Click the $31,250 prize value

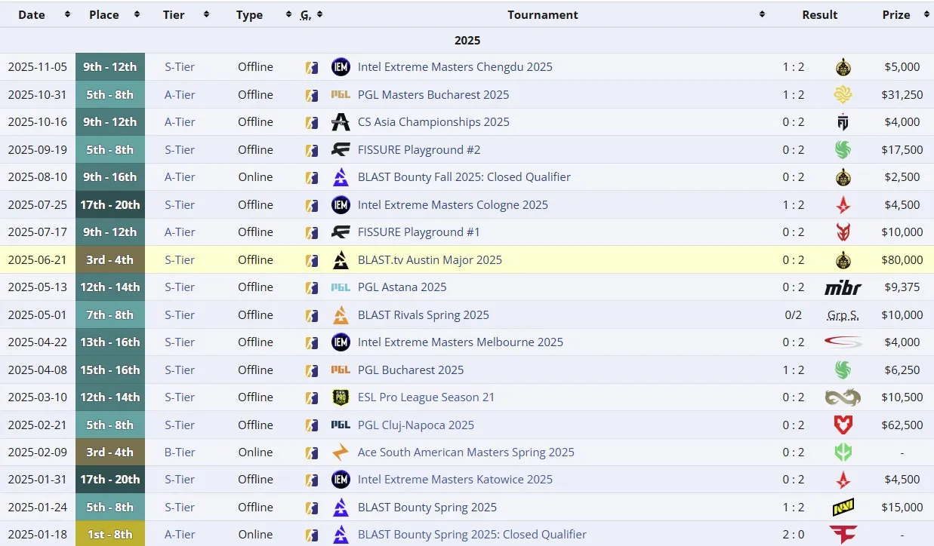[902, 95]
